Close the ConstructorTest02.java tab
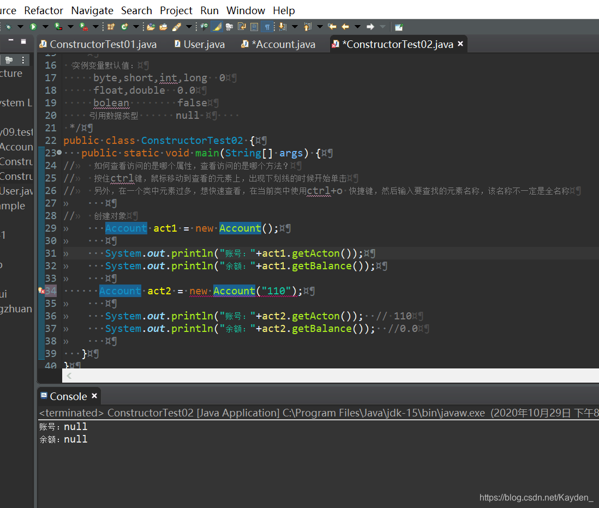 click(461, 44)
